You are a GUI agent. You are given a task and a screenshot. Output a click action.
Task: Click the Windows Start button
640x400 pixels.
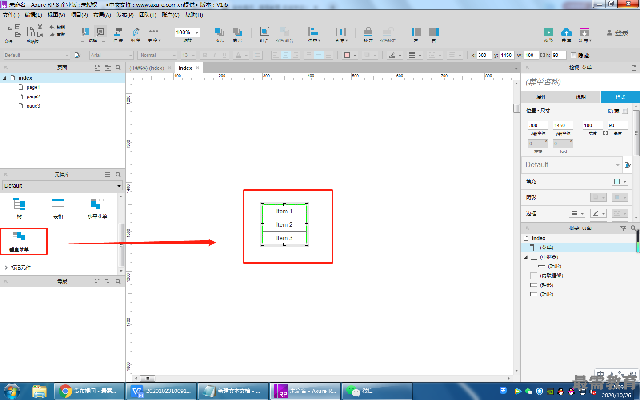click(12, 391)
